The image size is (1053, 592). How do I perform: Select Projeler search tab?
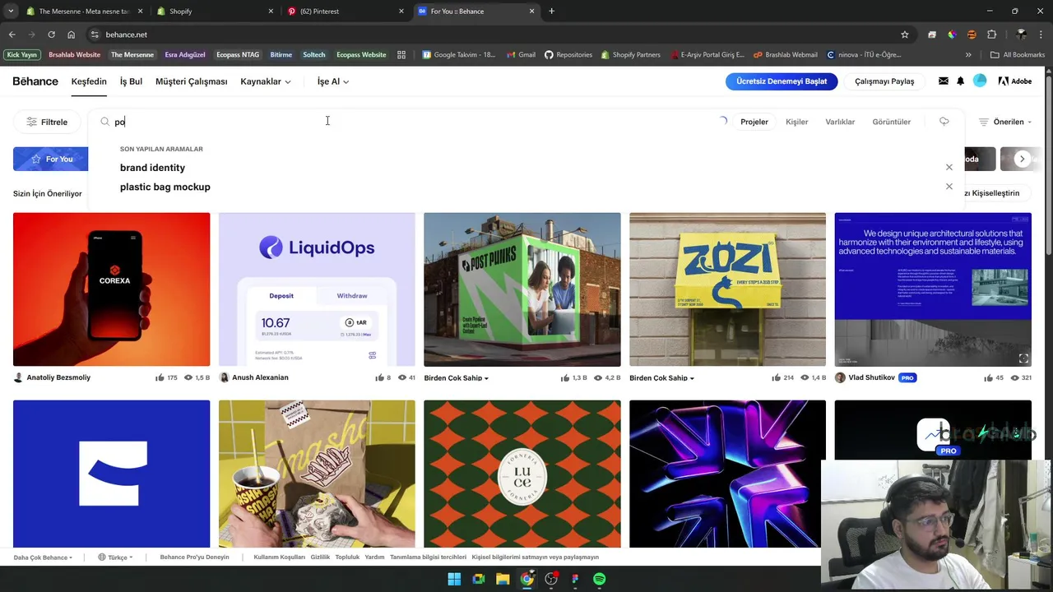pyautogui.click(x=754, y=122)
